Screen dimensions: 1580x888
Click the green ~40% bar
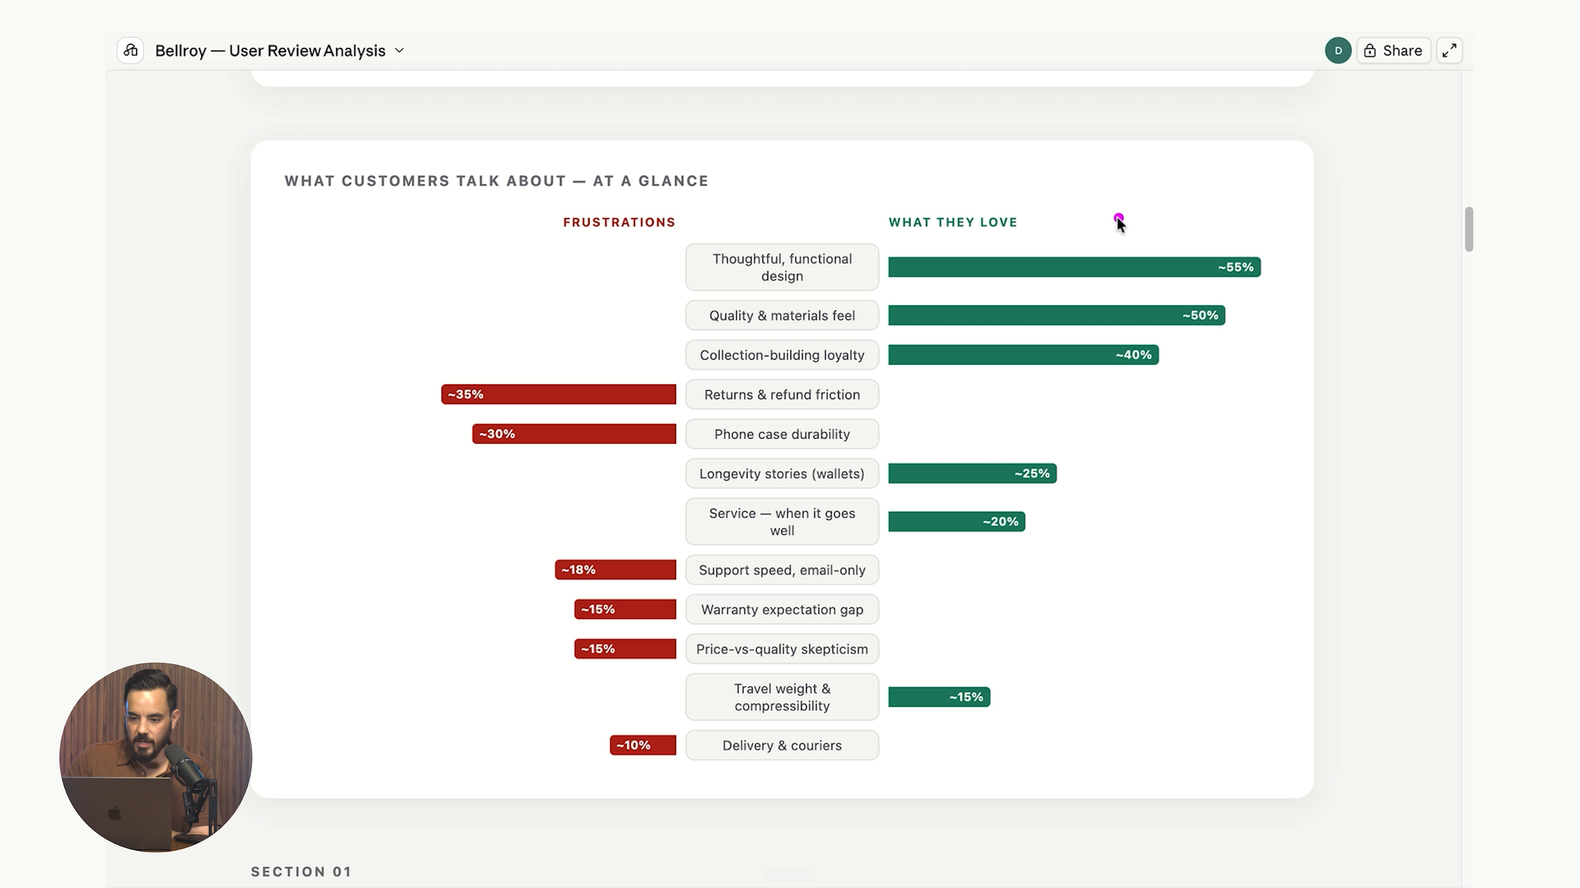click(1023, 355)
